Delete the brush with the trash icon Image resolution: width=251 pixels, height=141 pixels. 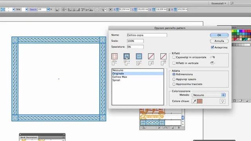click(178, 128)
